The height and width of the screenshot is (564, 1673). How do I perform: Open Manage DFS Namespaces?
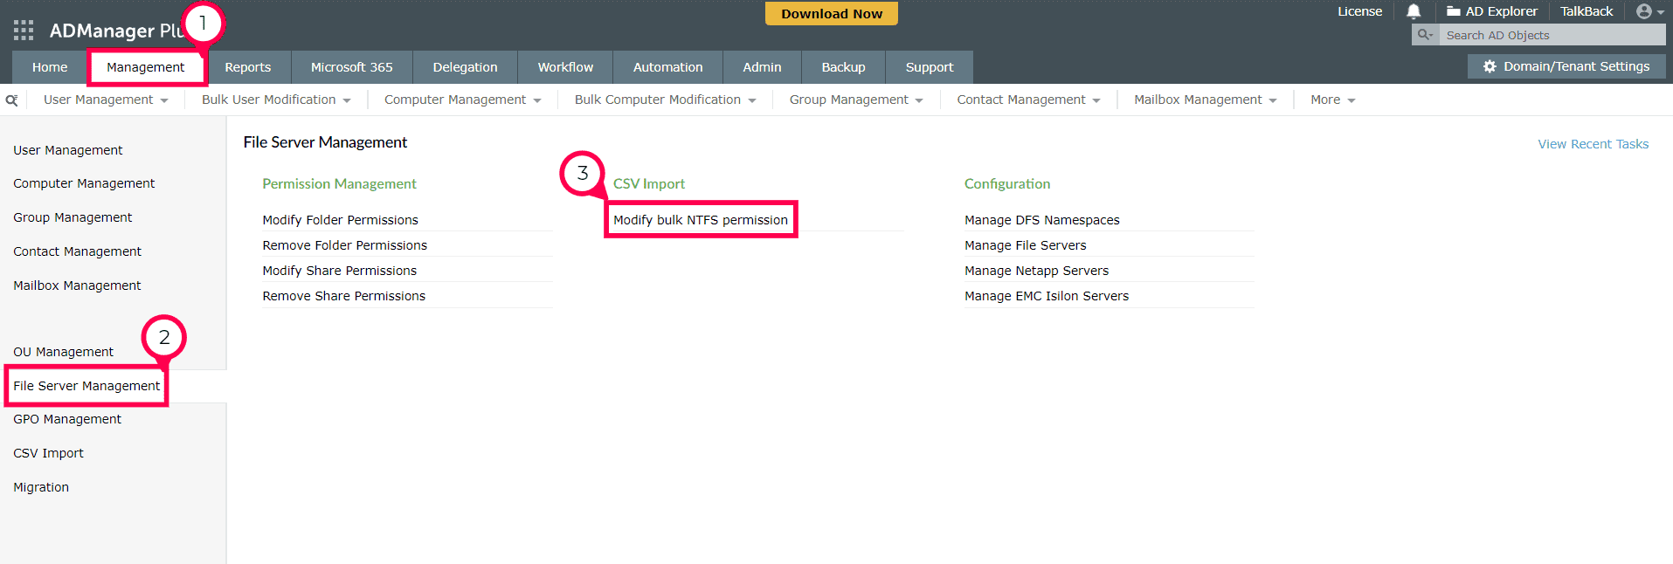pyautogui.click(x=1042, y=220)
